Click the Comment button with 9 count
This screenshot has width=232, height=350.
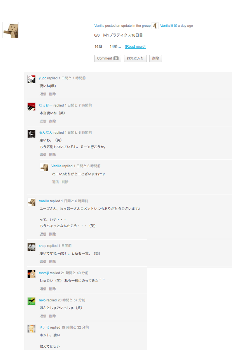coord(108,58)
